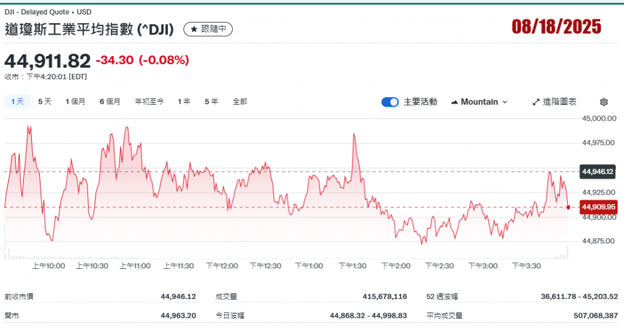Choose the 6個月 time range
Image resolution: width=624 pixels, height=332 pixels.
click(110, 102)
